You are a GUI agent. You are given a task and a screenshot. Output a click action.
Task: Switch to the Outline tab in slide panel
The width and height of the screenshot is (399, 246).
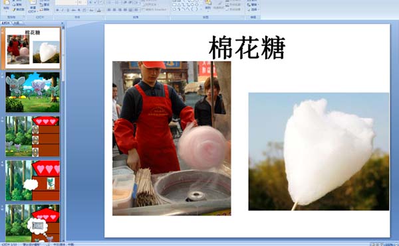coord(17,23)
